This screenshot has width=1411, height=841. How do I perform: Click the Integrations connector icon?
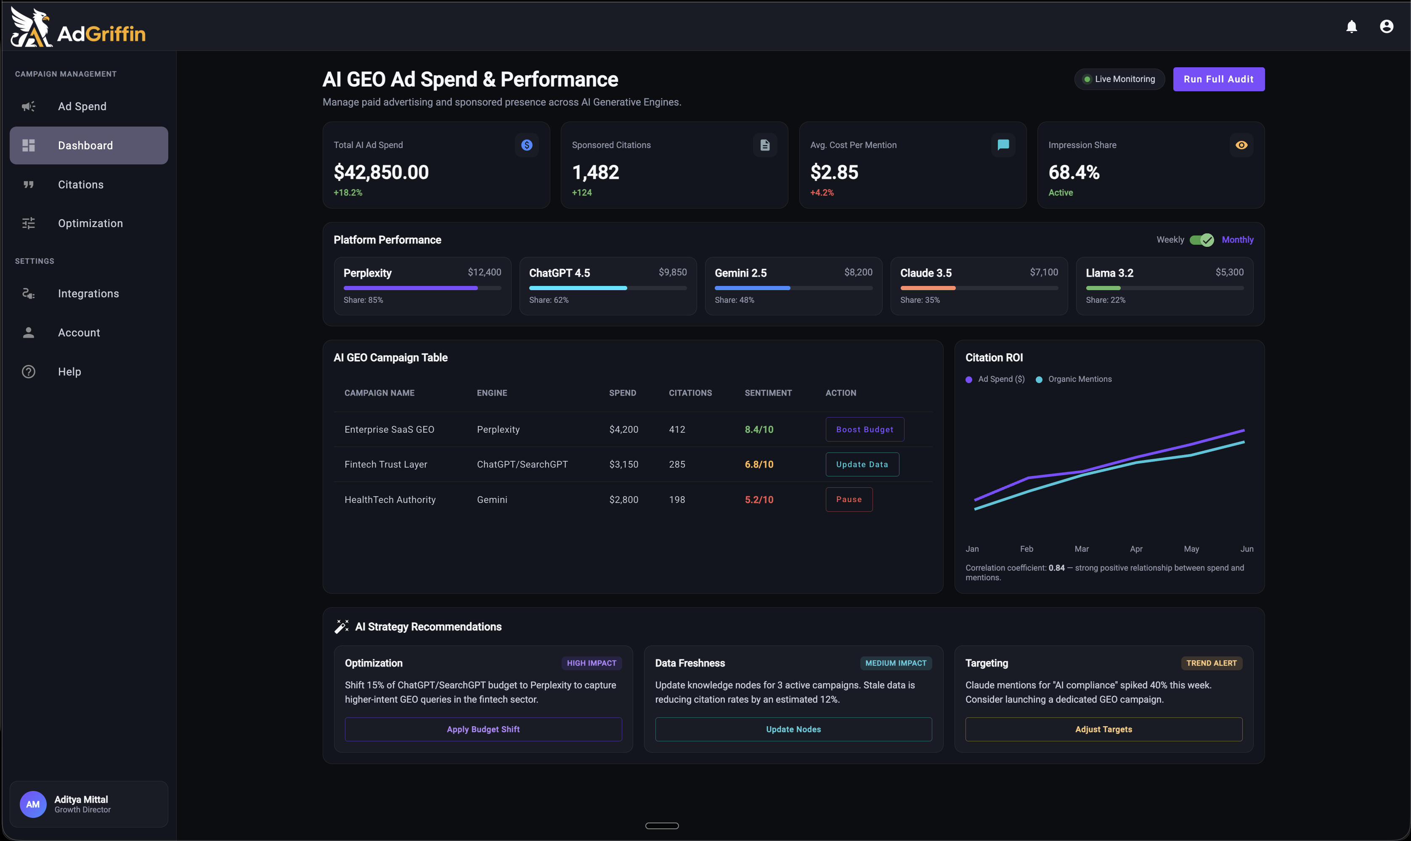[28, 294]
